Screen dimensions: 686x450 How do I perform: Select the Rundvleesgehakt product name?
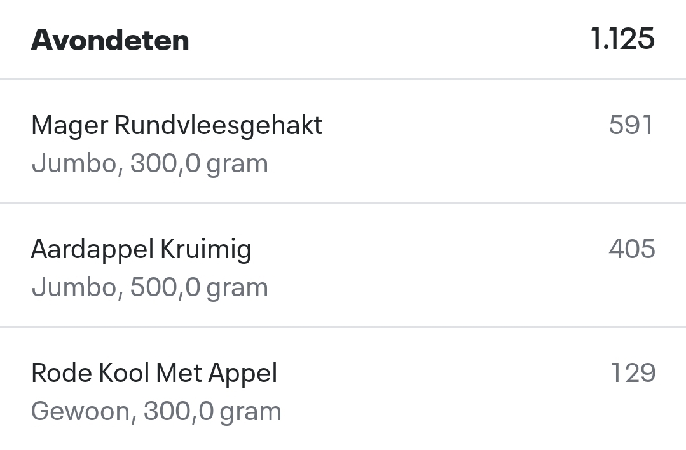177,125
